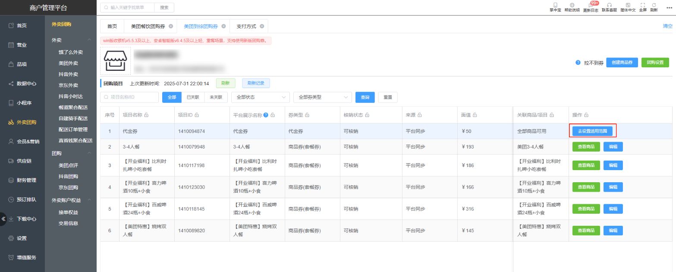Click the help icon in 平台展示名称 header

[266, 115]
